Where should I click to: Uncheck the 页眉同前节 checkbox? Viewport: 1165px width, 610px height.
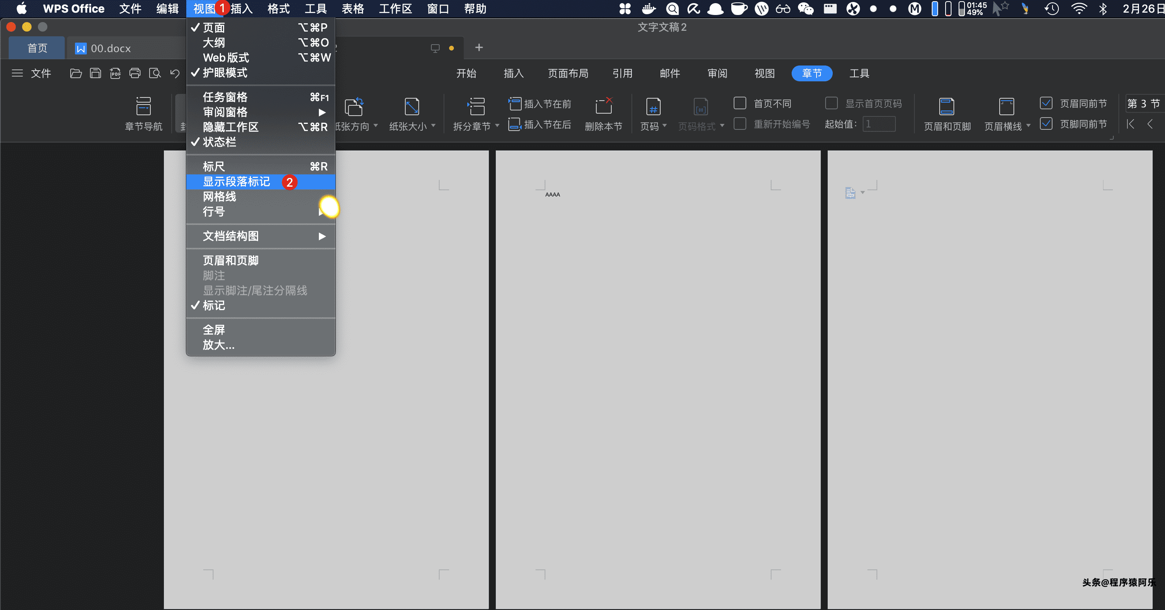coord(1046,103)
